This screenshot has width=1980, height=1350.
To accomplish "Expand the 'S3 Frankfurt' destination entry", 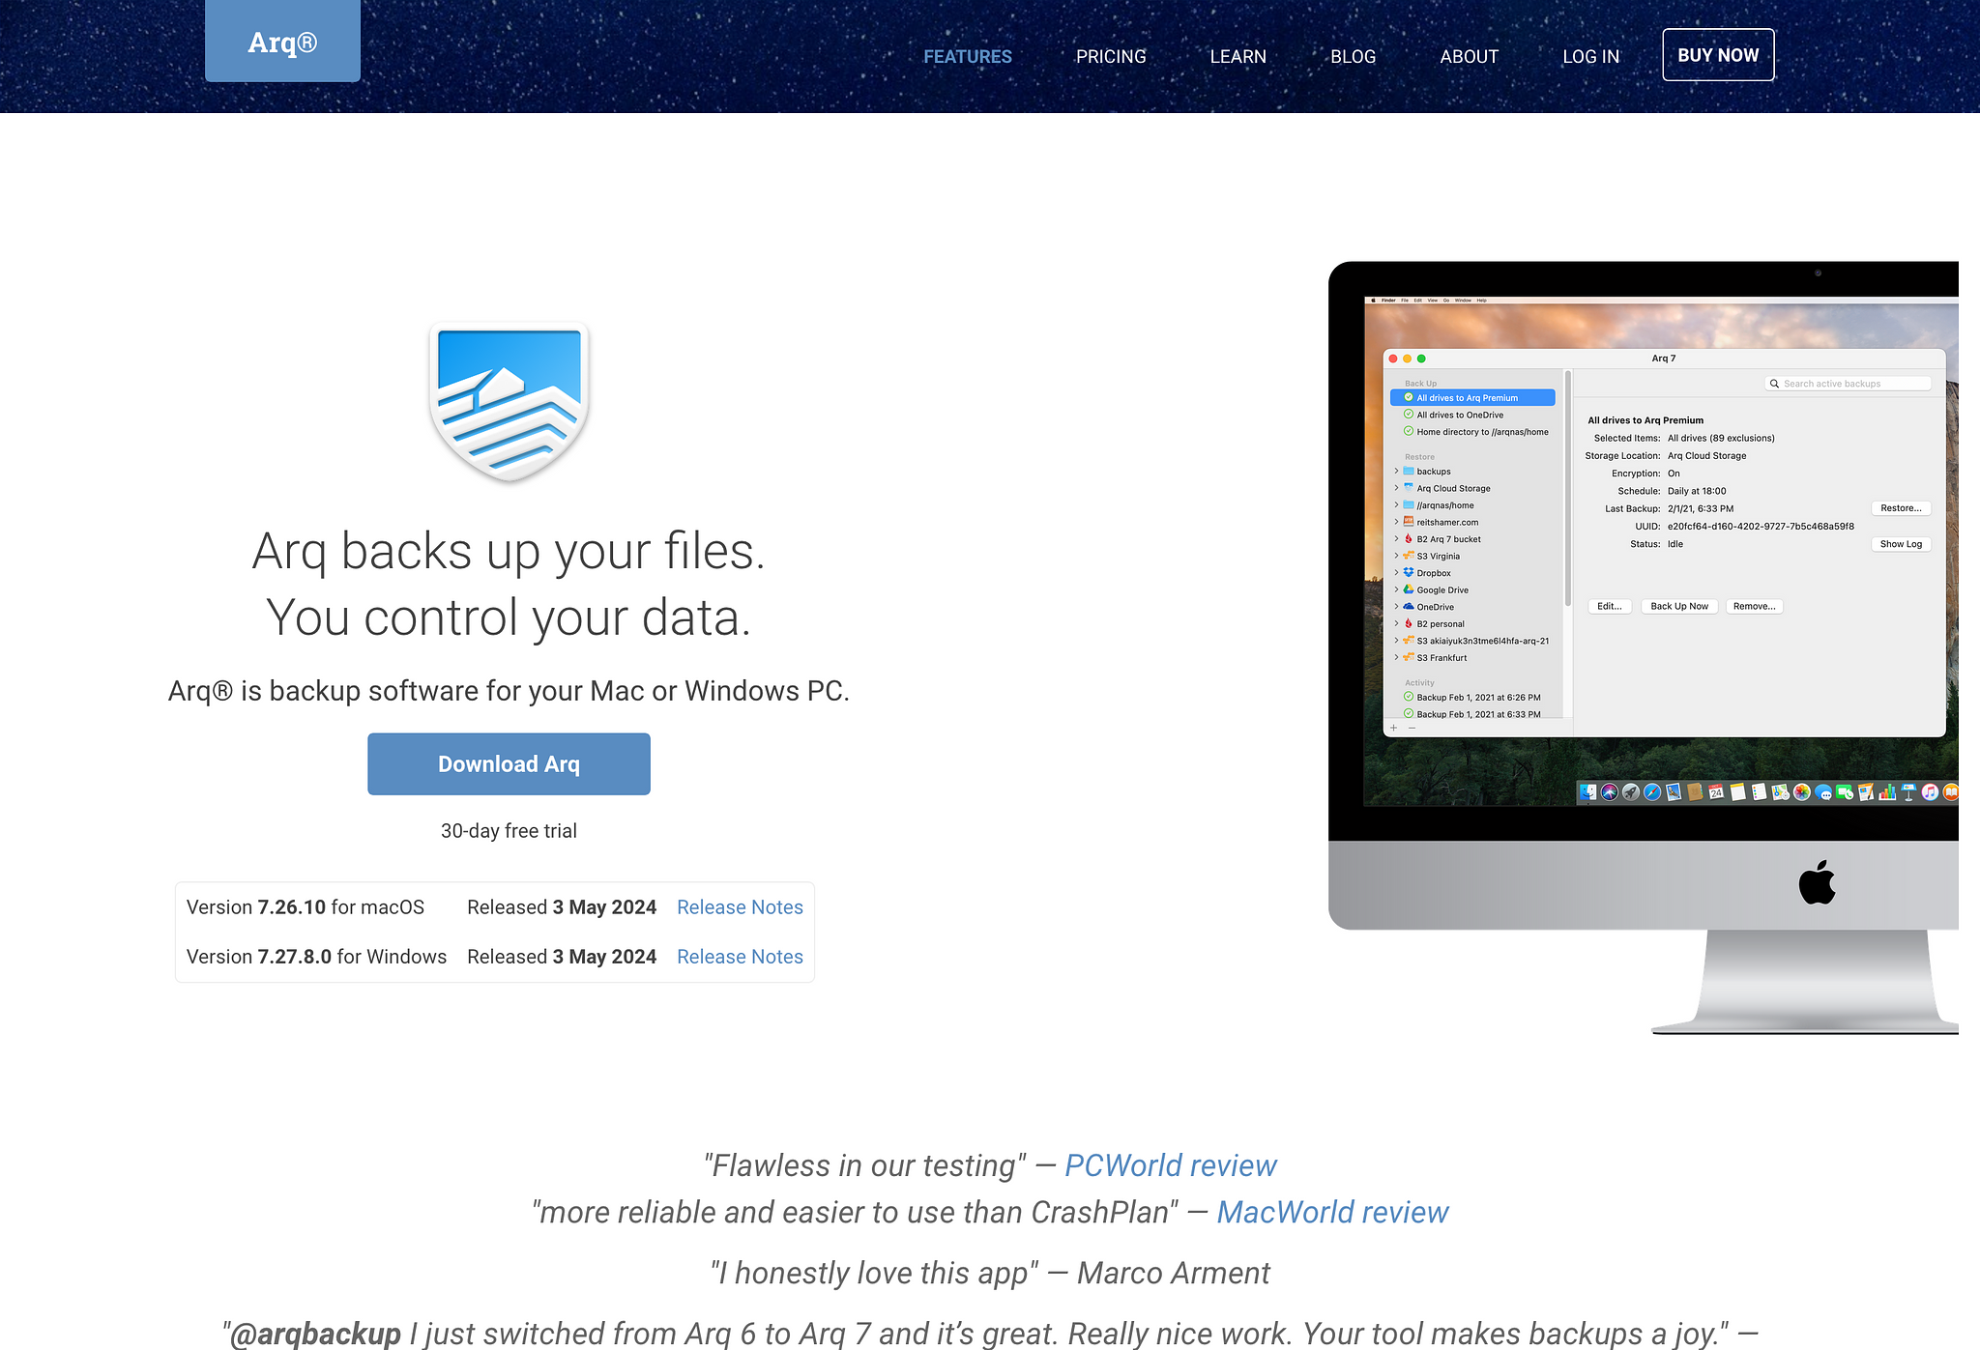I will coord(1396,657).
